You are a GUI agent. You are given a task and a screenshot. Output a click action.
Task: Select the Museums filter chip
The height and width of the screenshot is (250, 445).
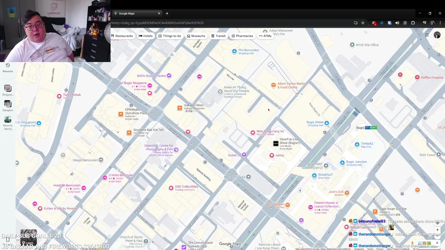click(196, 36)
